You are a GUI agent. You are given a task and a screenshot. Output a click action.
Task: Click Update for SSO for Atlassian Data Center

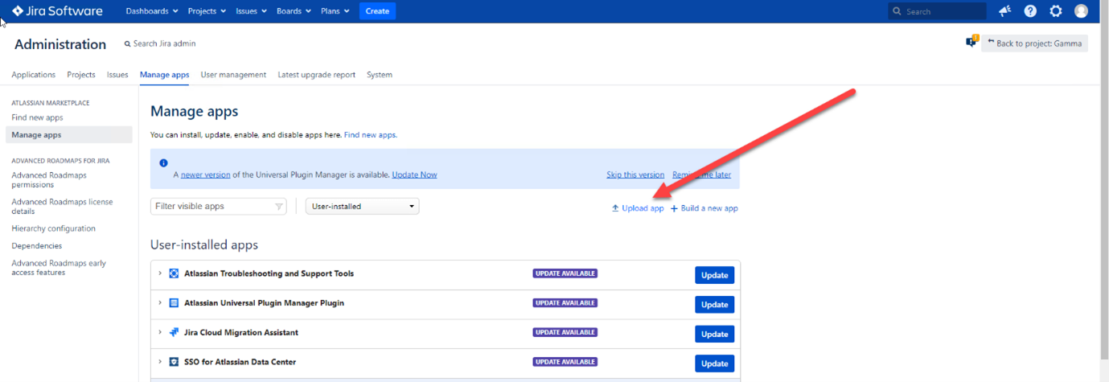coord(714,364)
